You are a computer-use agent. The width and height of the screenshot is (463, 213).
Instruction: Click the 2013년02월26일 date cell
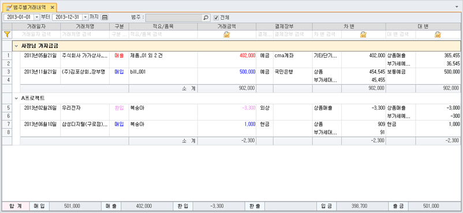[40, 108]
